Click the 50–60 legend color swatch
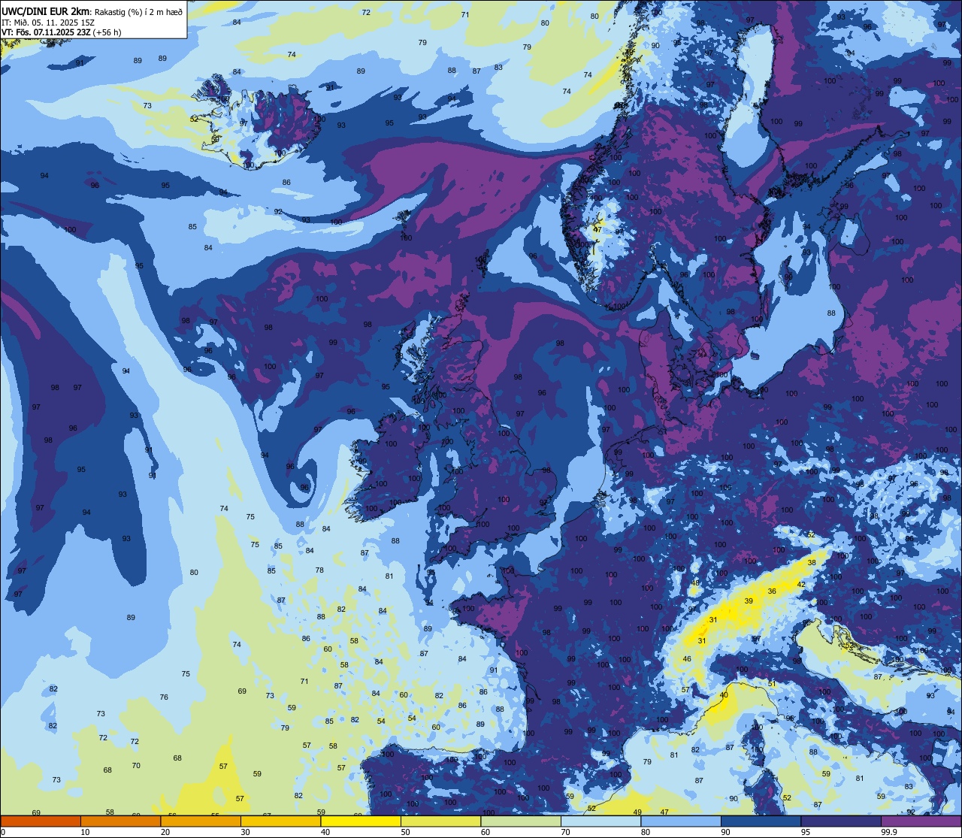The height and width of the screenshot is (838, 962). point(440,821)
